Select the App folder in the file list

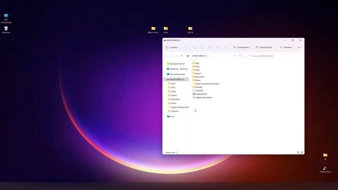pyautogui.click(x=196, y=63)
